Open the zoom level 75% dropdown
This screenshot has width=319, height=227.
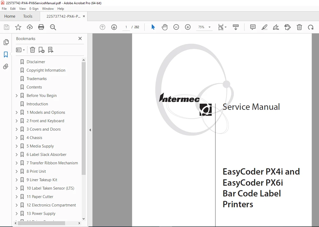[204, 27]
